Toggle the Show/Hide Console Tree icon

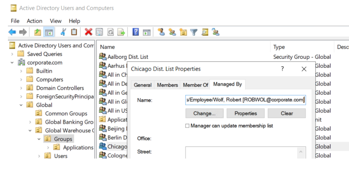tap(49, 32)
